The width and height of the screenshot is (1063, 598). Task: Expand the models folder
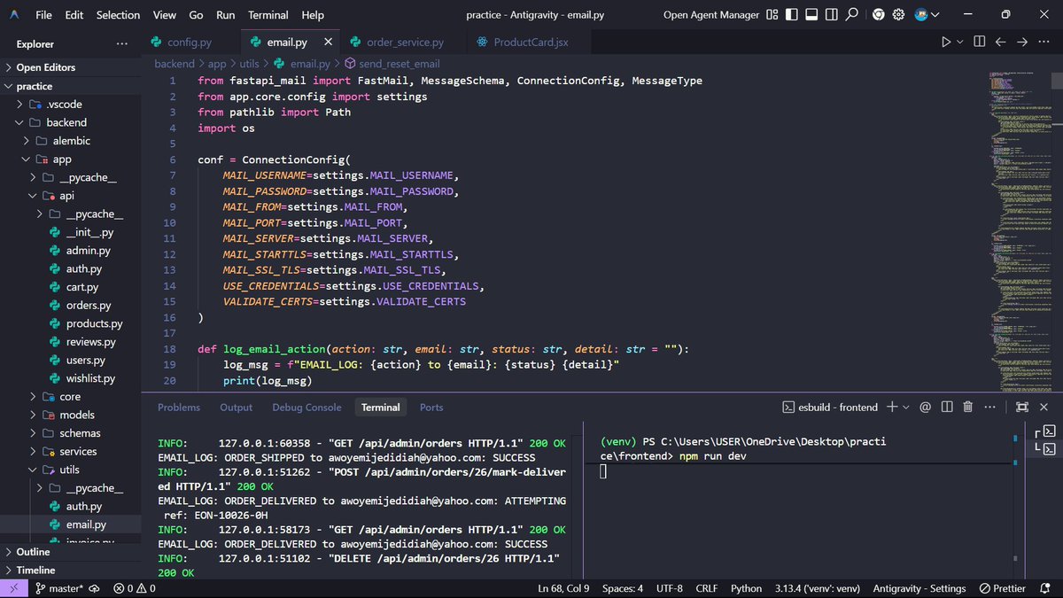(x=71, y=415)
